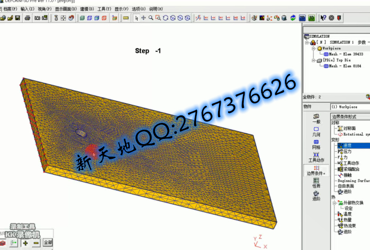The width and height of the screenshot is (370, 250).
Task: Collapse the Top Die tree node
Action: click(313, 60)
